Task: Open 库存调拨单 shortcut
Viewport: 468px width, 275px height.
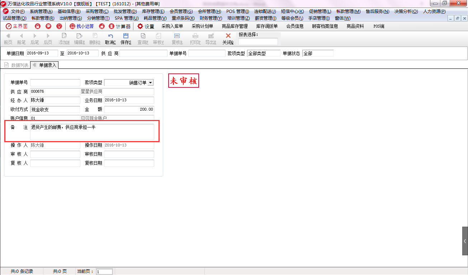Action: (x=267, y=26)
